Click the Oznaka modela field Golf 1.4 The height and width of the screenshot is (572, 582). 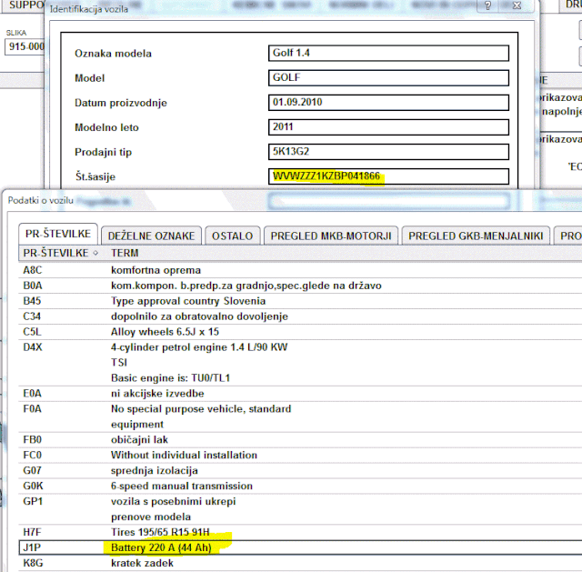click(x=388, y=53)
